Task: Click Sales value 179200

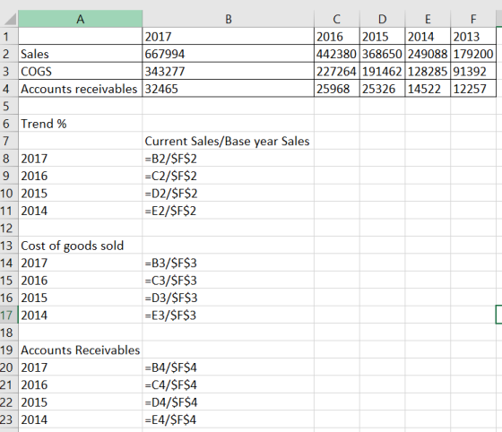Action: (473, 54)
